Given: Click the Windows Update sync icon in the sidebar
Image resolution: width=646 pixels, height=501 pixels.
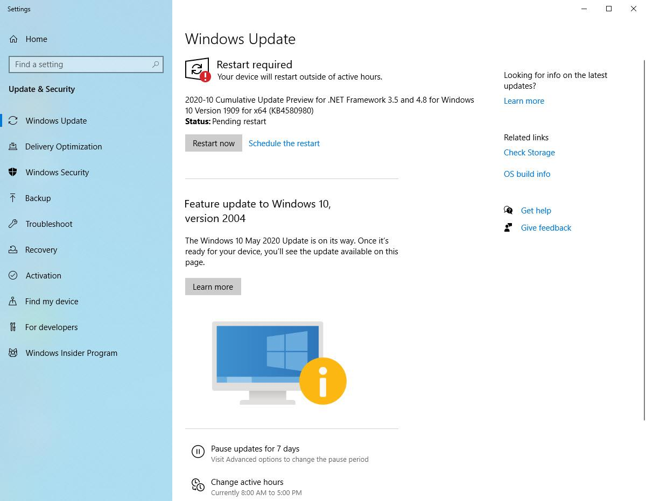Looking at the screenshot, I should [13, 121].
